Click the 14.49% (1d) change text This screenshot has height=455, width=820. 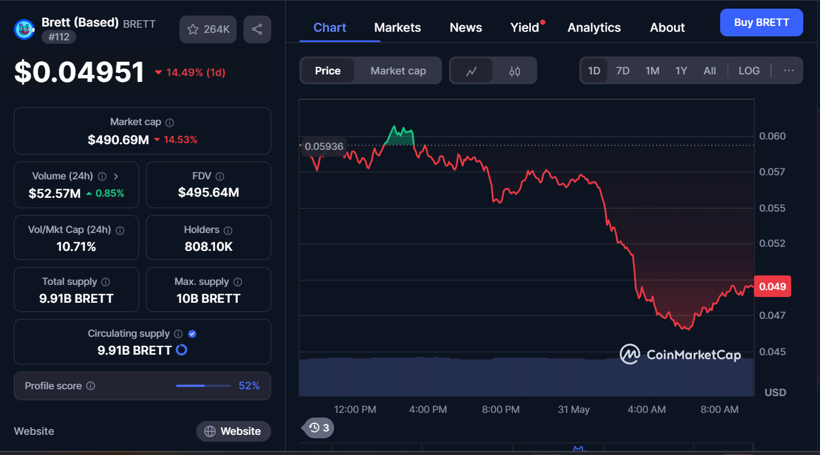pyautogui.click(x=196, y=73)
